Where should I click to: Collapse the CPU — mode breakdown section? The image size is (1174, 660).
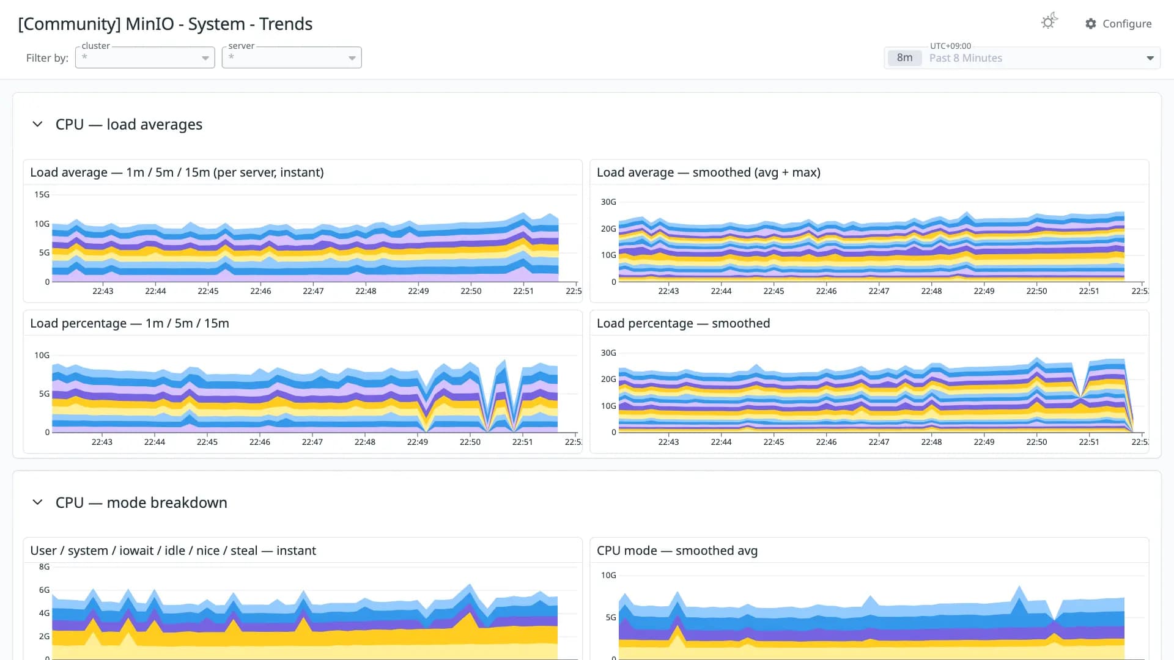click(37, 502)
